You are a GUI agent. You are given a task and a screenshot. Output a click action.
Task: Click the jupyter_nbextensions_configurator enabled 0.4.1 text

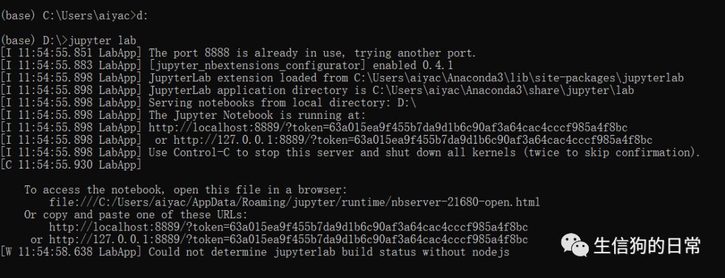pyautogui.click(x=301, y=65)
